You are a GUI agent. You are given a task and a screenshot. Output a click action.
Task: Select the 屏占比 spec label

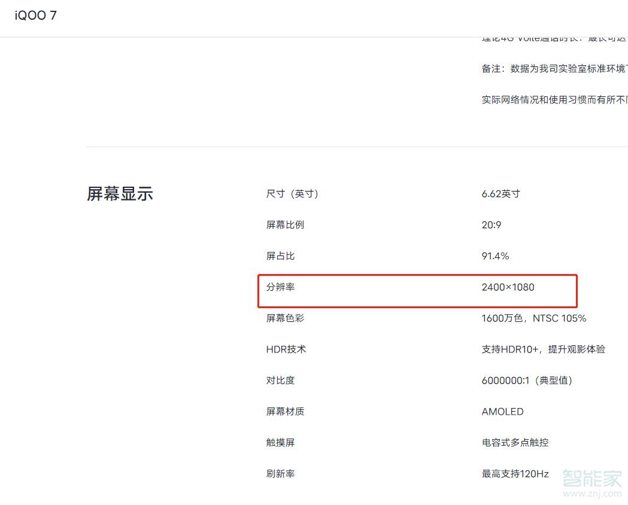[x=280, y=255]
